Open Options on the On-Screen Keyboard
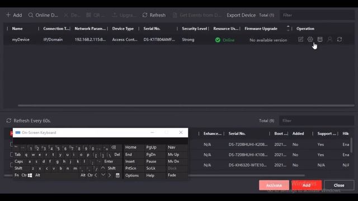Viewport: 358px width, 201px height. point(132,175)
